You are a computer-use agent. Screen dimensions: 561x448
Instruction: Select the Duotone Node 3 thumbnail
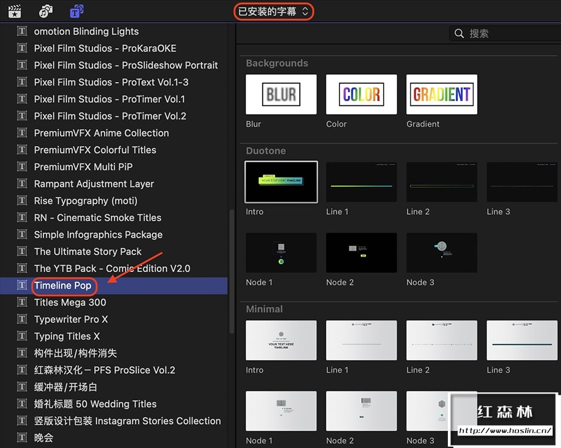(441, 253)
